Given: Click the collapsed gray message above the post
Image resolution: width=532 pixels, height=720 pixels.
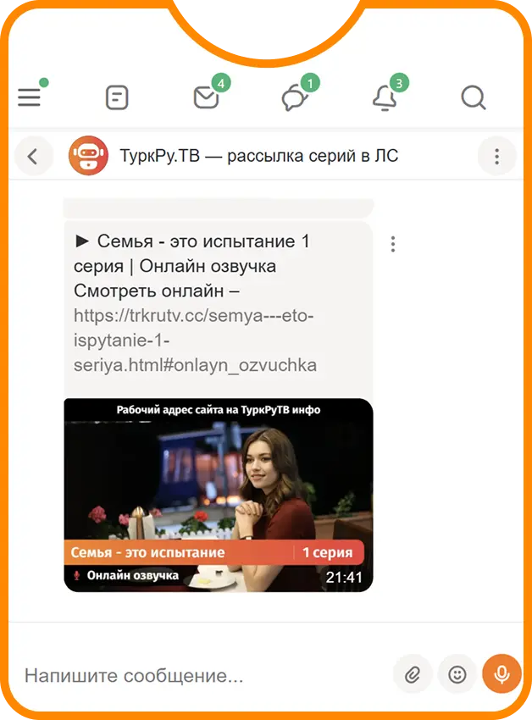Looking at the screenshot, I should 219,208.
